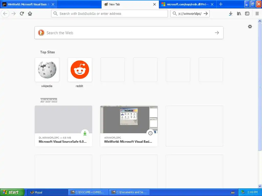The height and width of the screenshot is (196, 262).
Task: Click the winworldpc search box field
Action: click(190, 14)
